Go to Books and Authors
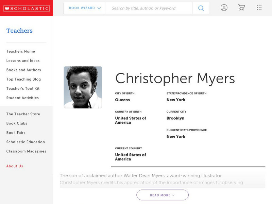Image resolution: width=272 pixels, height=204 pixels. 23,70
